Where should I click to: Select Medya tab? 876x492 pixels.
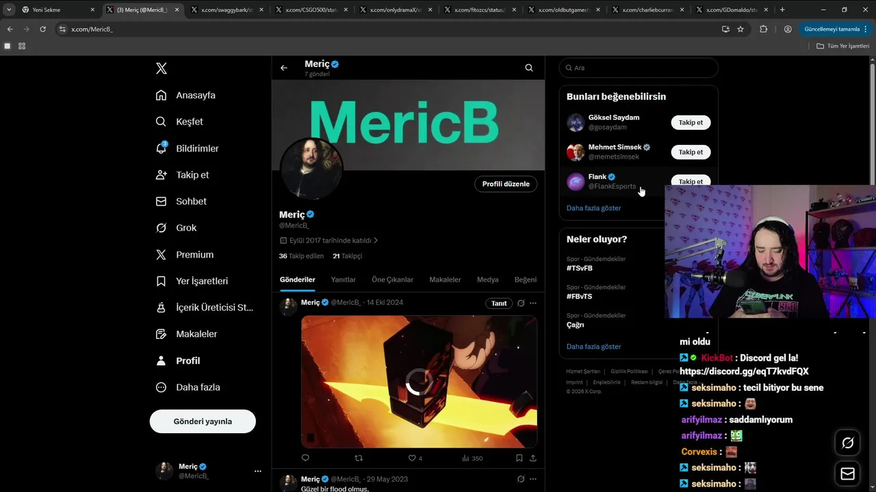(488, 279)
